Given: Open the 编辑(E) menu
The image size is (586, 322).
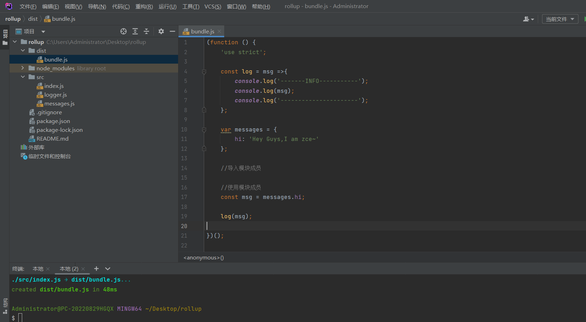Looking at the screenshot, I should (x=51, y=6).
